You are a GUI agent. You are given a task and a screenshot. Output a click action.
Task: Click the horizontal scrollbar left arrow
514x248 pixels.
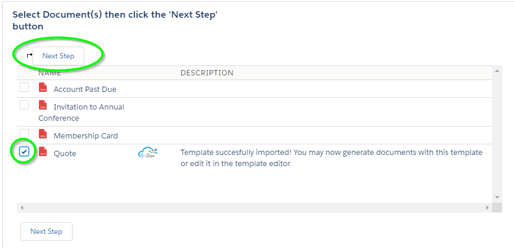22,208
